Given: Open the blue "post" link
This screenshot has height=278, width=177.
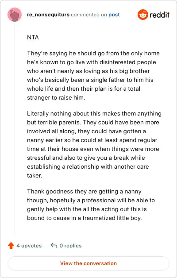Looking at the screenshot, I should (x=114, y=15).
